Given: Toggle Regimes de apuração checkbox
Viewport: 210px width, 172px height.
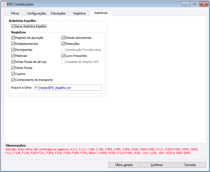Looking at the screenshot, I should pyautogui.click(x=13, y=38).
